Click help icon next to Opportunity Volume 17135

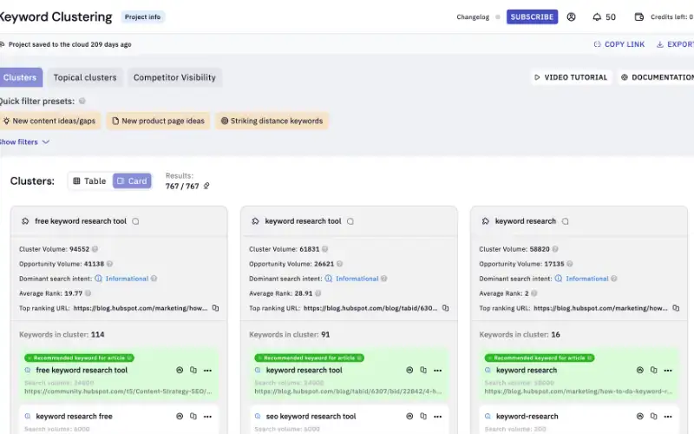[570, 264]
